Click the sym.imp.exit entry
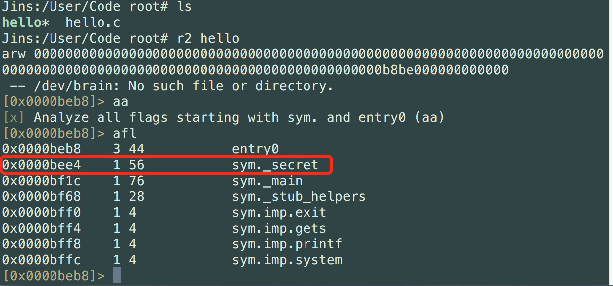This screenshot has width=613, height=286. (x=279, y=212)
